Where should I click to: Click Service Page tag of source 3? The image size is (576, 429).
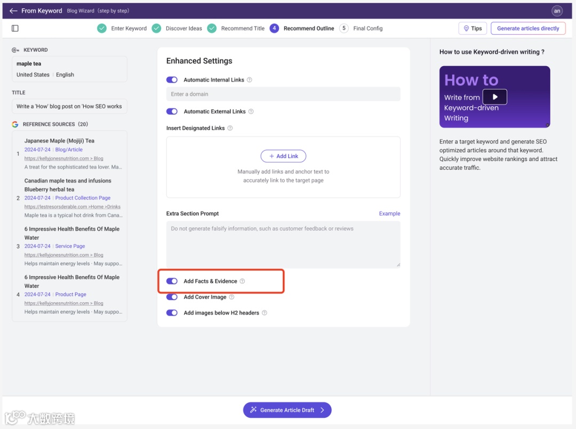click(x=70, y=246)
